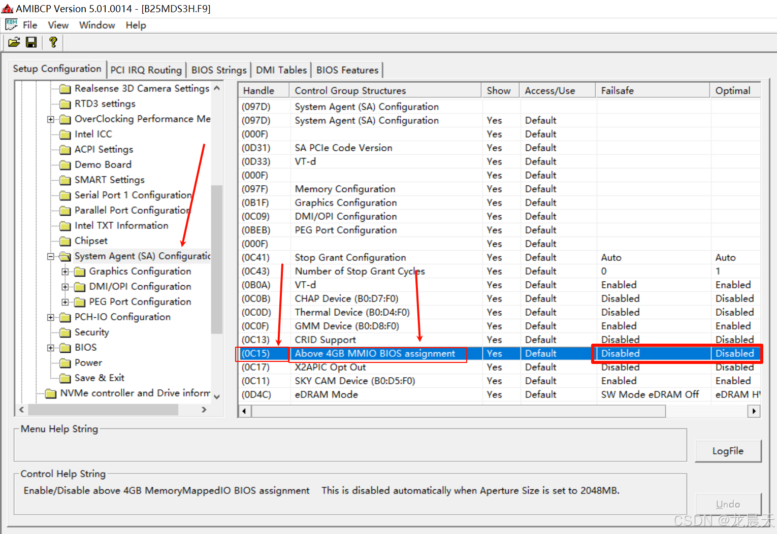Select the CRID Support row
The height and width of the screenshot is (534, 777).
(x=499, y=340)
